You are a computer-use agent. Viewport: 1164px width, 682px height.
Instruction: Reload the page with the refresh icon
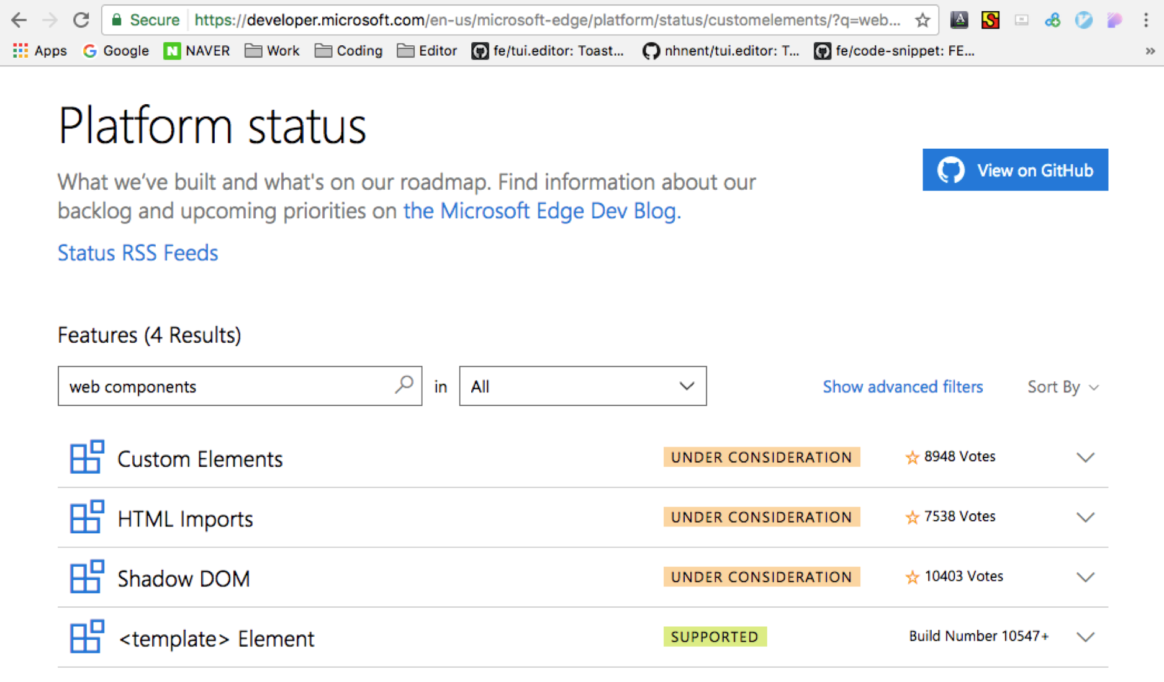[81, 20]
